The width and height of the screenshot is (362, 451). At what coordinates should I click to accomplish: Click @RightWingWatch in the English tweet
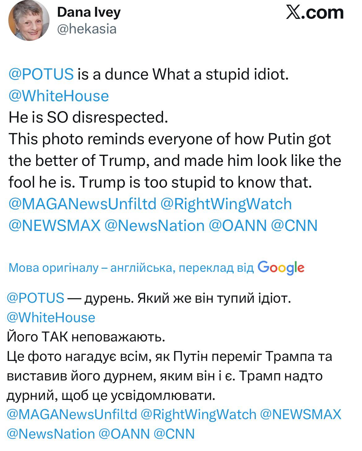226,204
